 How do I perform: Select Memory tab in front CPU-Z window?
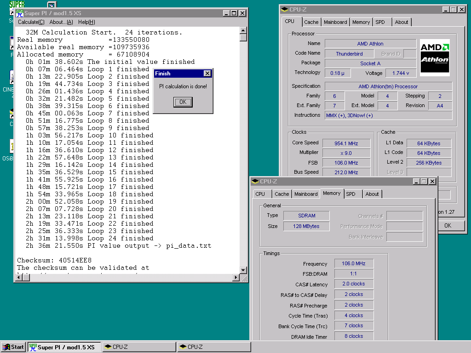click(332, 194)
